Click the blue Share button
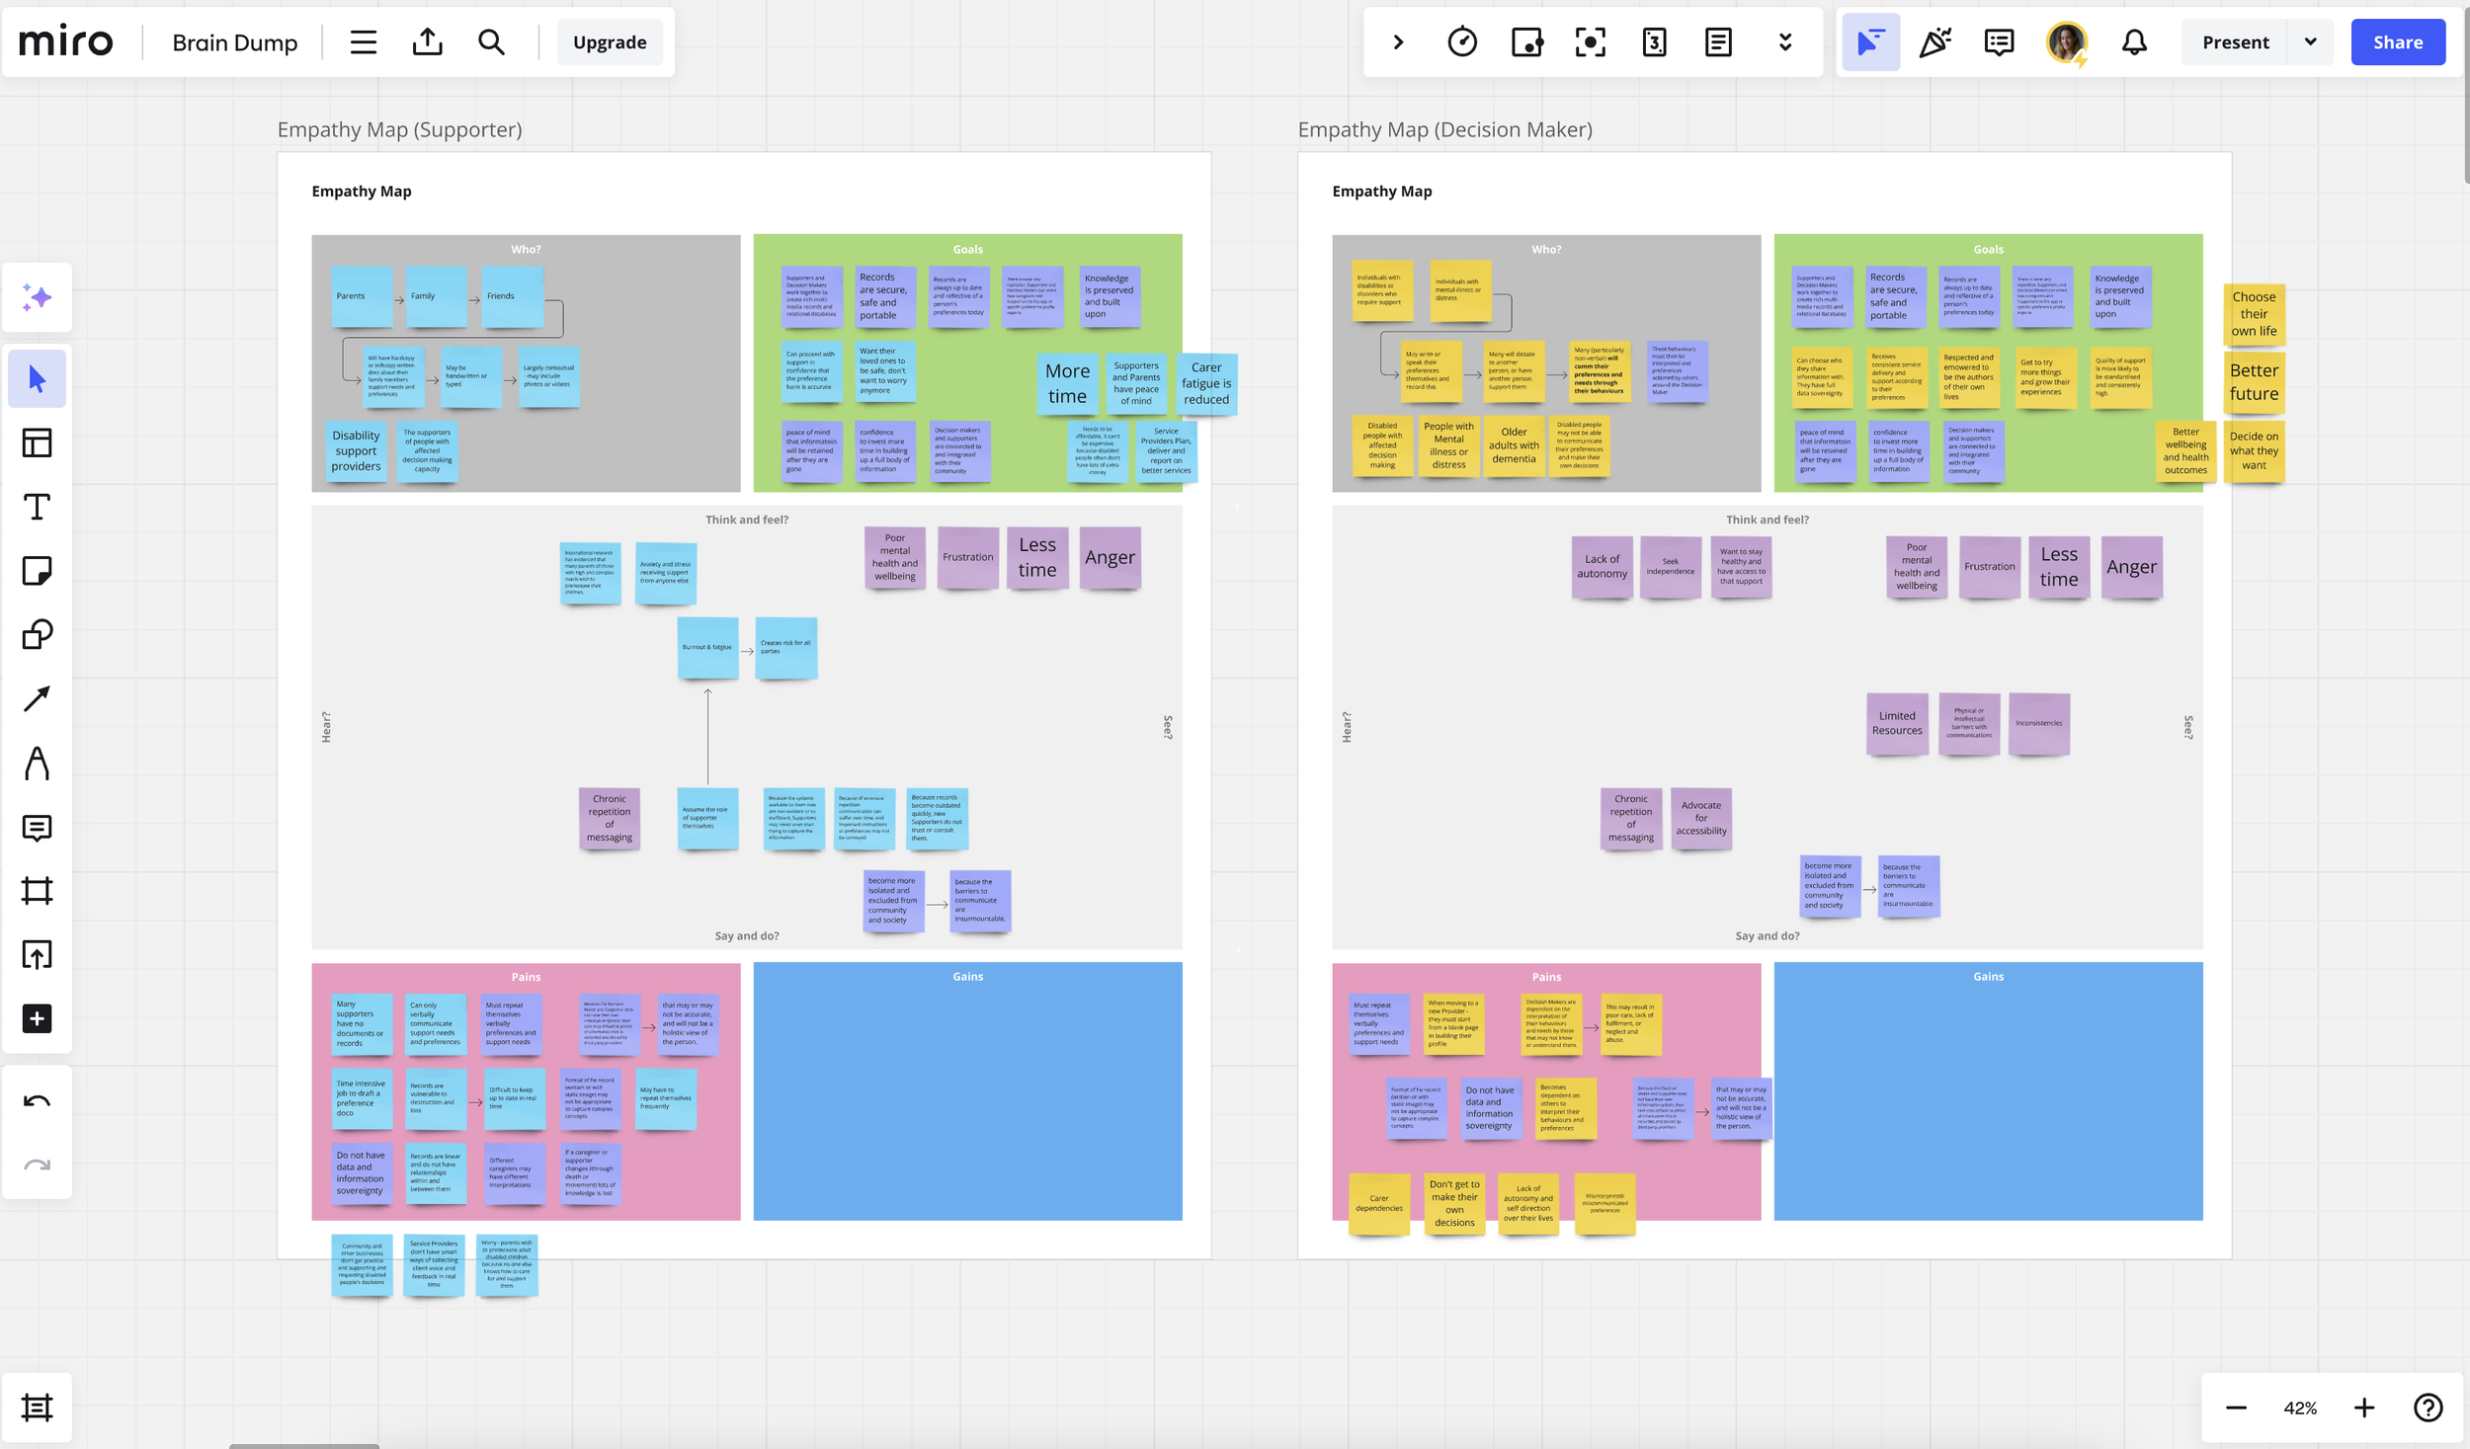The width and height of the screenshot is (2470, 1449). (x=2398, y=42)
